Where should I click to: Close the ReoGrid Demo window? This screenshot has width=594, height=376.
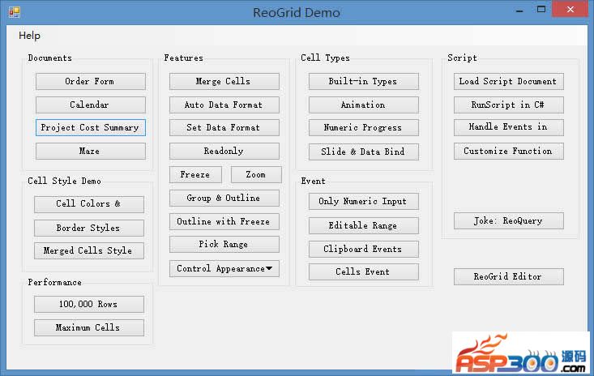(570, 10)
